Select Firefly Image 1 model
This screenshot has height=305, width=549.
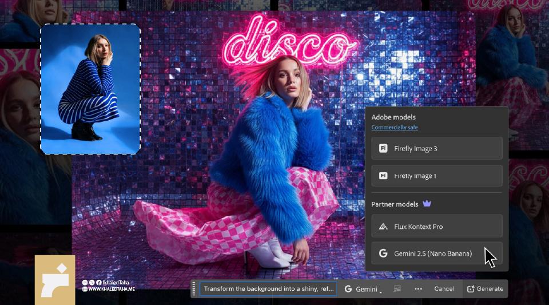pyautogui.click(x=437, y=176)
